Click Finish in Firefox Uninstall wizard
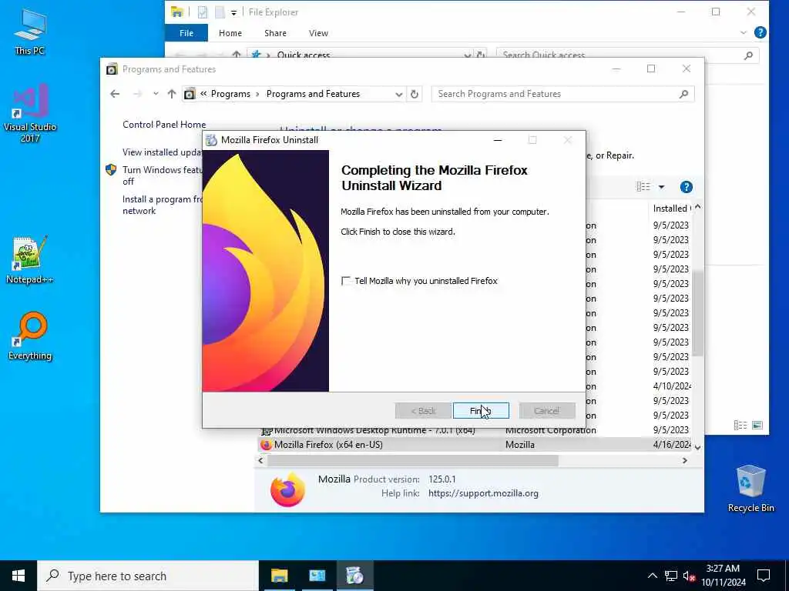789x591 pixels. (x=481, y=411)
